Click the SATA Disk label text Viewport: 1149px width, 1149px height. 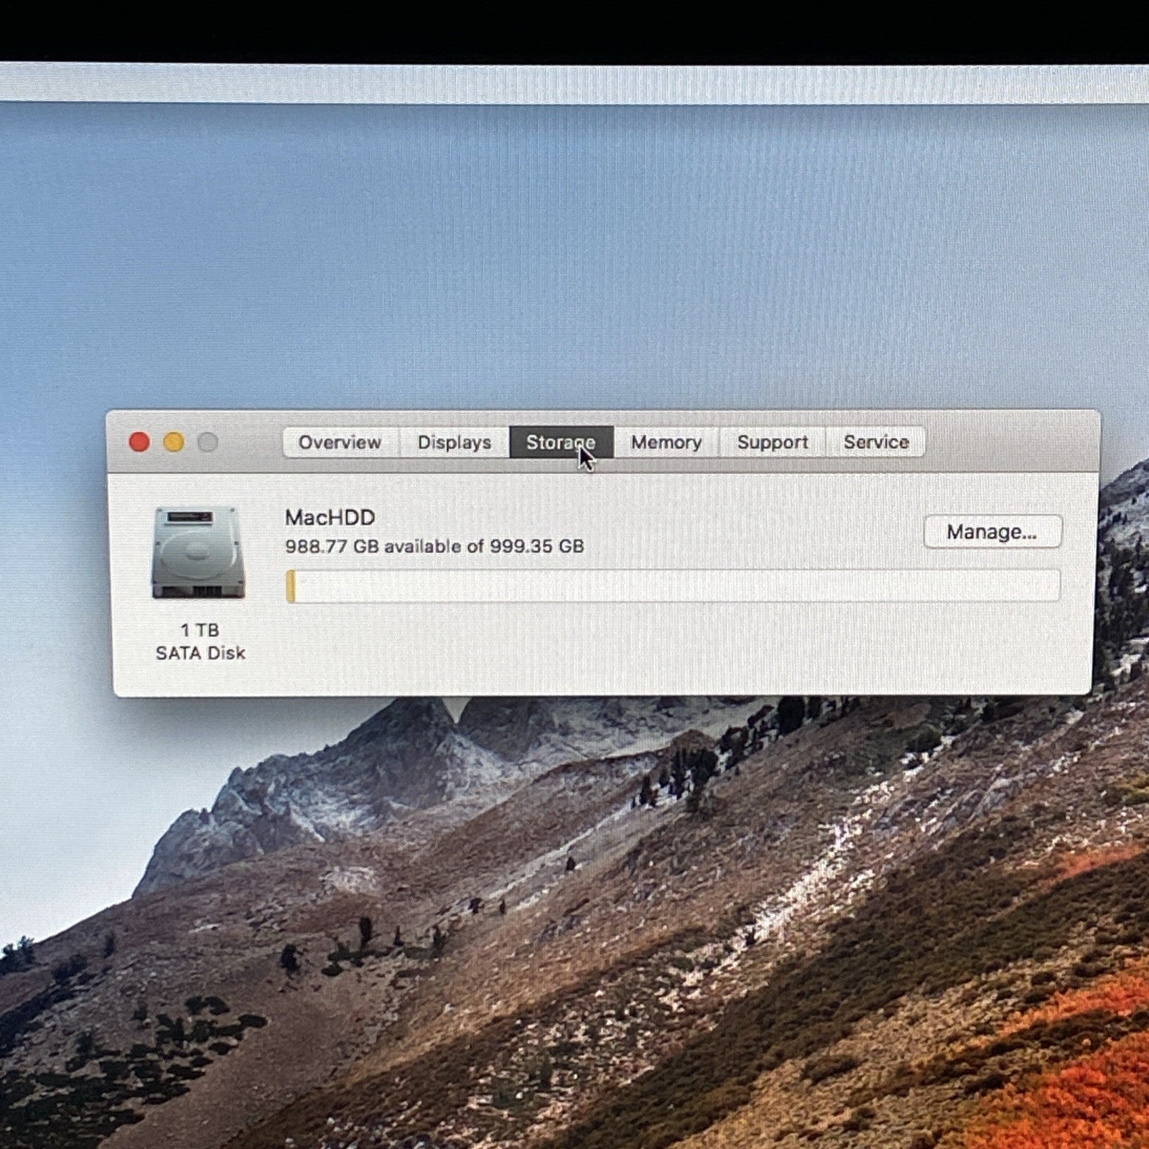(x=201, y=653)
